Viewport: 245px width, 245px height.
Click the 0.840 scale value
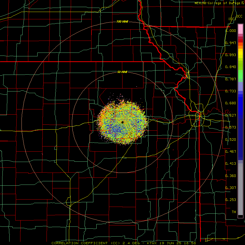click(231, 67)
